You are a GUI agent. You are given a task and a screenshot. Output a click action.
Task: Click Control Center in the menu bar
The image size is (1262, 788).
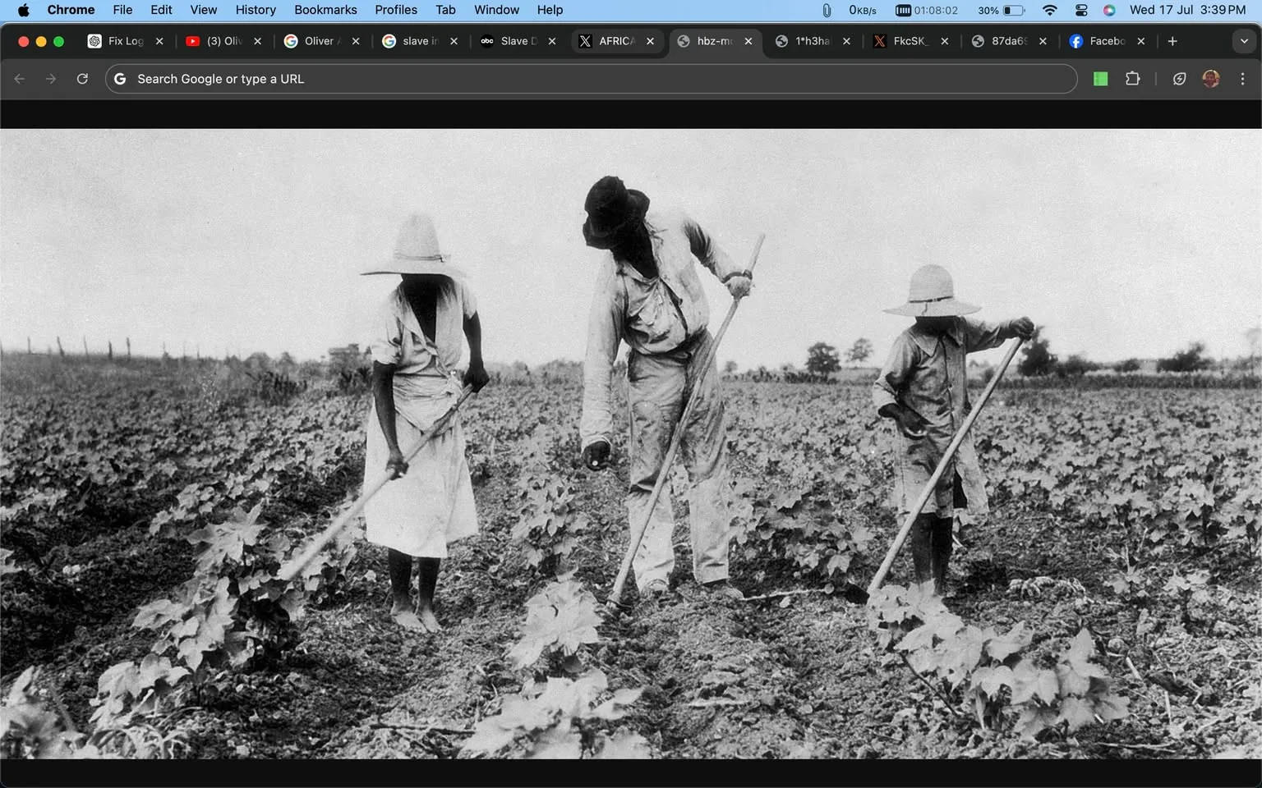tap(1080, 10)
